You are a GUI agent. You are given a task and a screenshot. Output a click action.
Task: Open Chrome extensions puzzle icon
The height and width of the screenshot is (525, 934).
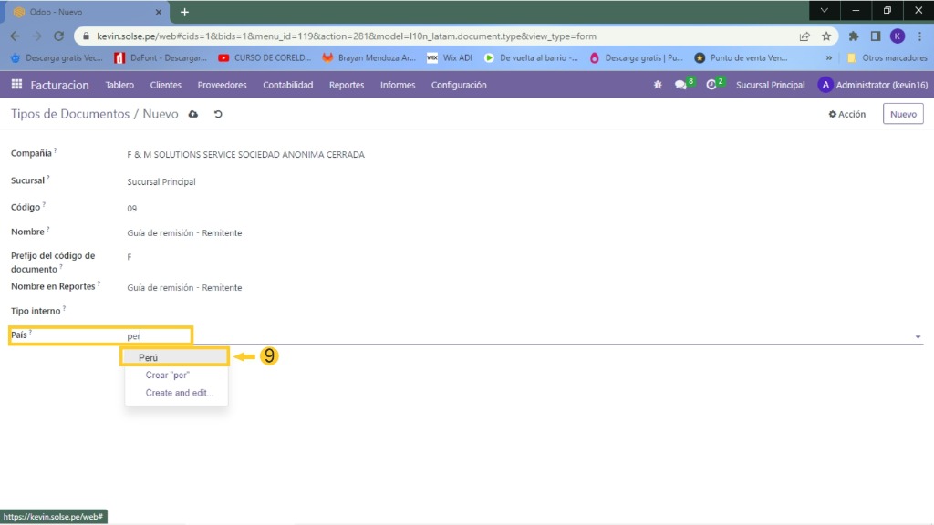coord(854,36)
